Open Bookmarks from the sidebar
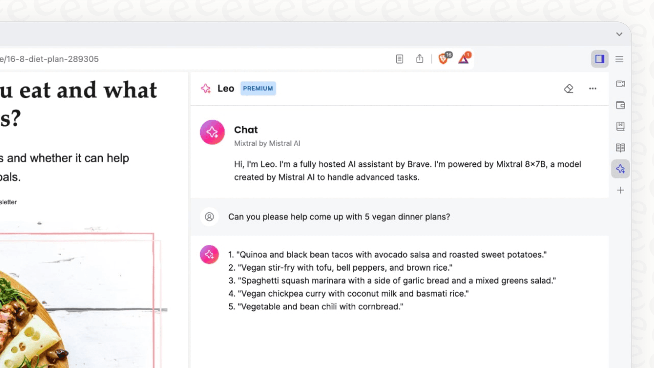Viewport: 654px width, 368px height. click(620, 126)
